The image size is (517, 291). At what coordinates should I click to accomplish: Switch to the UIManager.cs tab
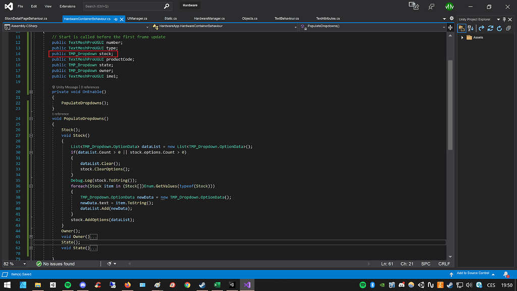137,18
